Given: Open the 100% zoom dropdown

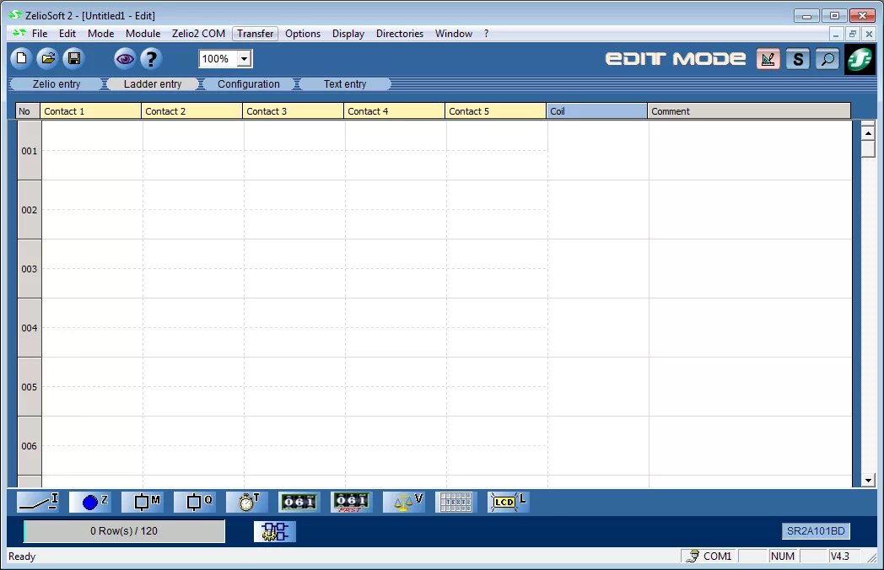Looking at the screenshot, I should click(x=244, y=59).
